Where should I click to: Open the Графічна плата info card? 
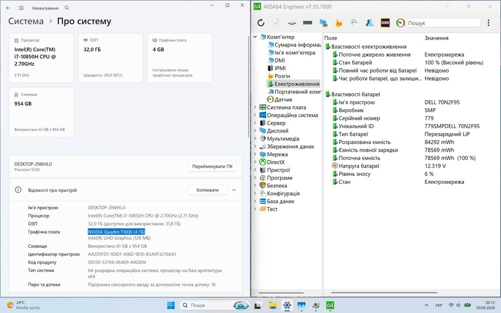(x=179, y=58)
